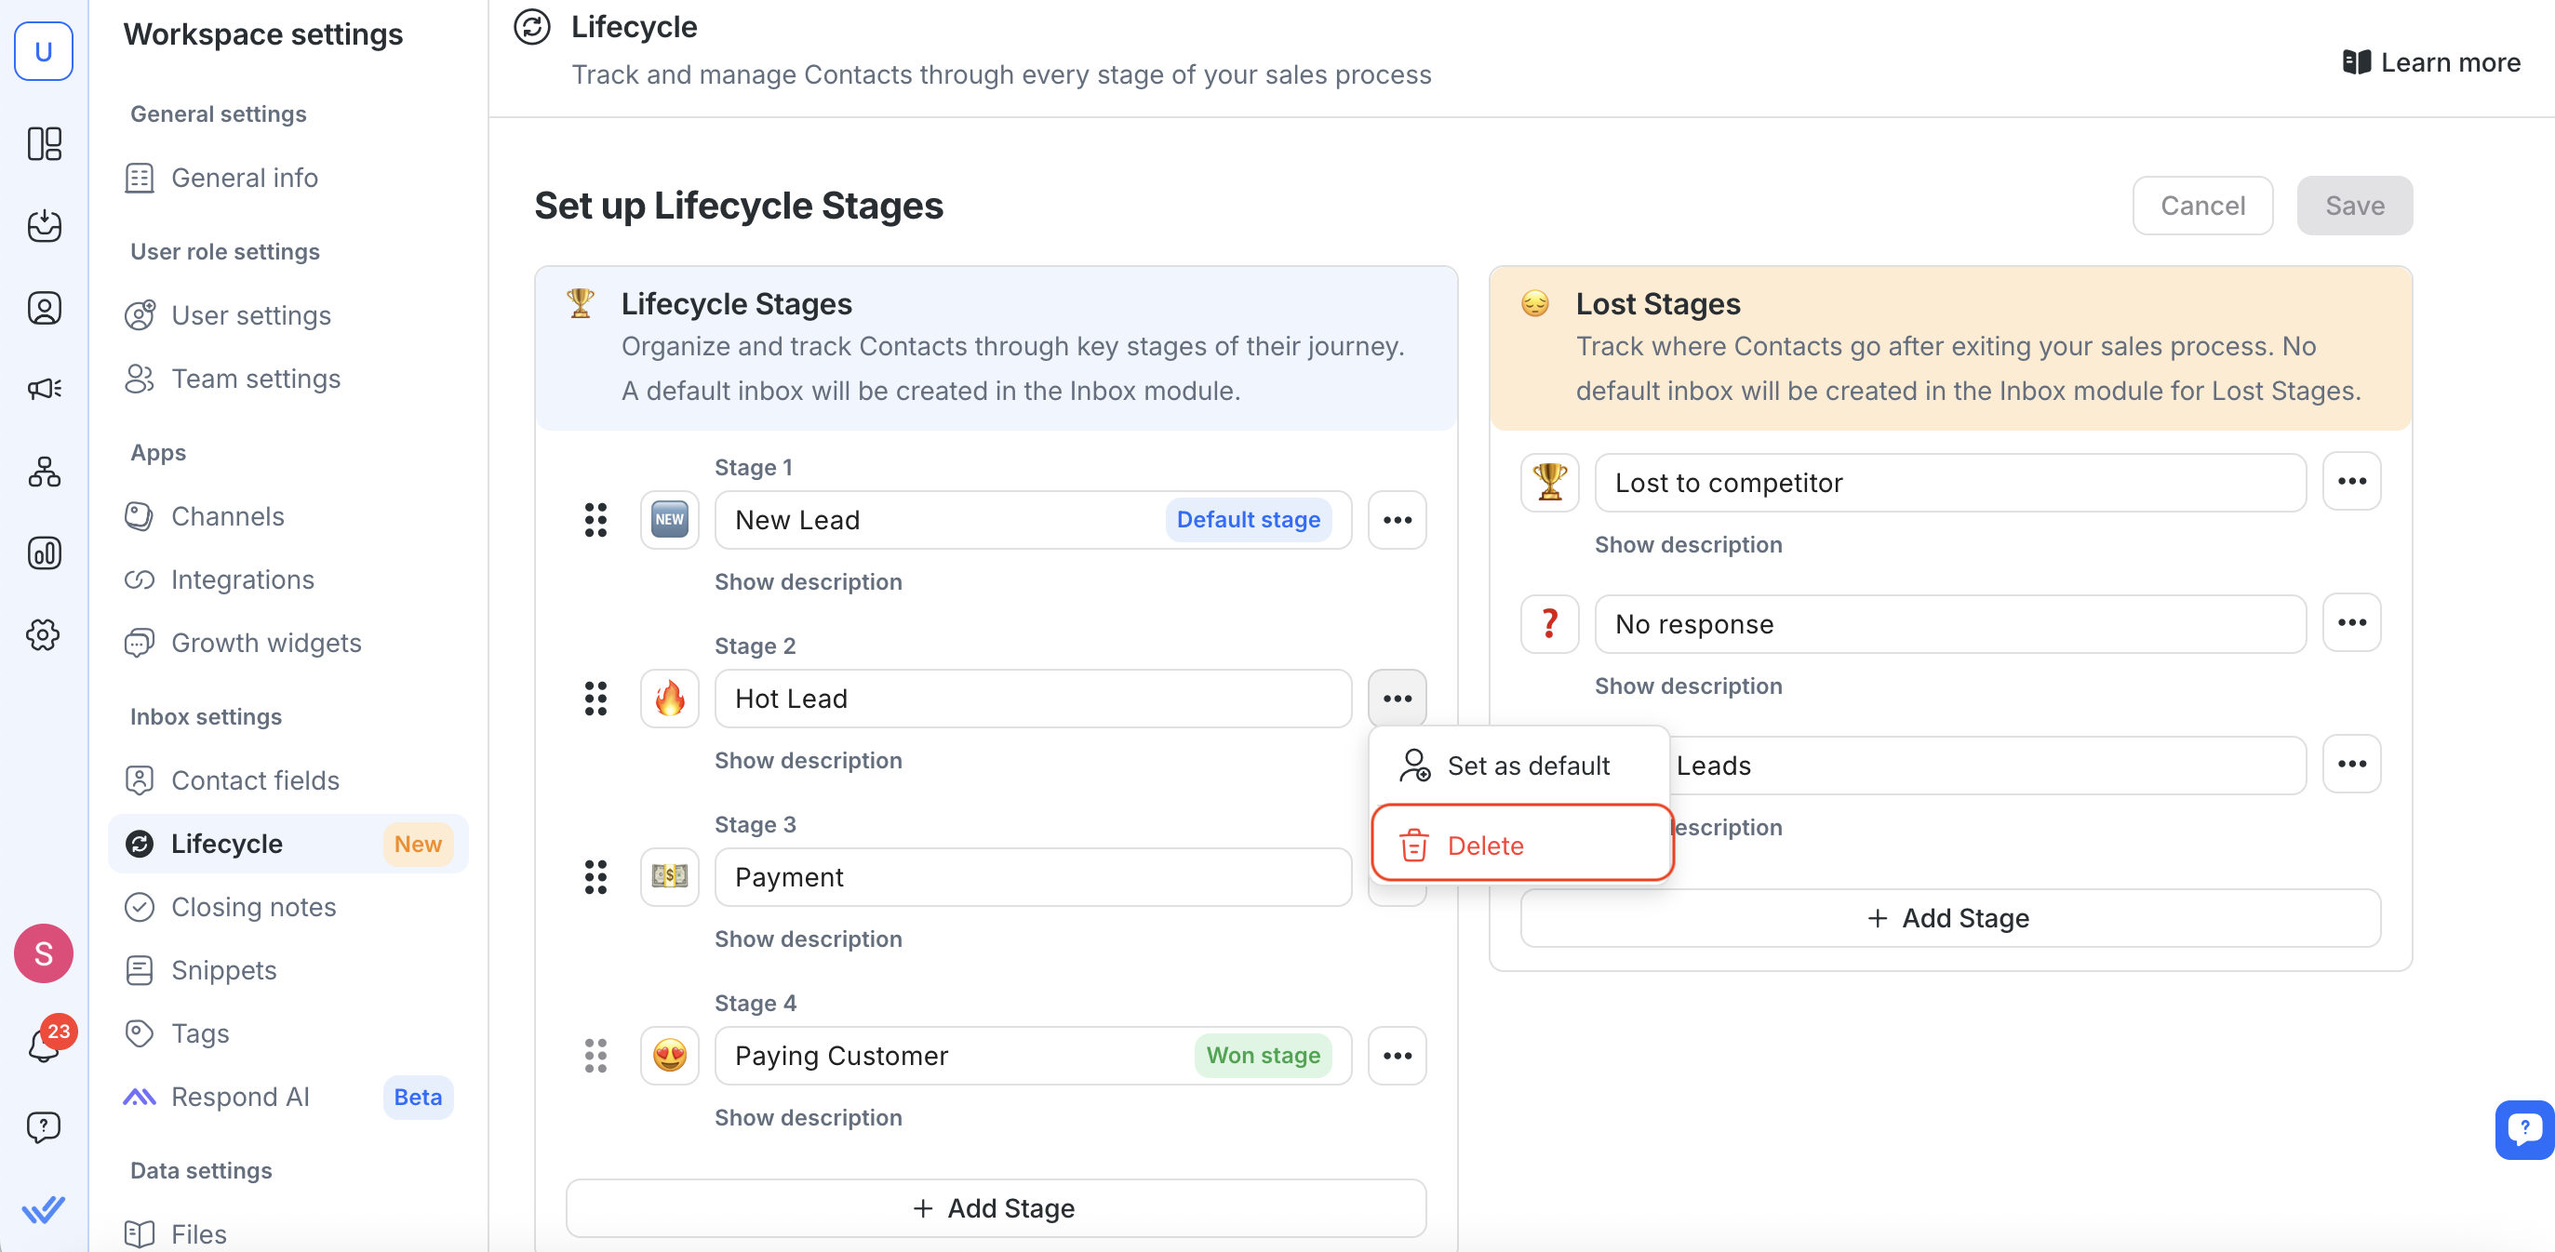Image resolution: width=2555 pixels, height=1252 pixels.
Task: Open the workflows icon in left sidebar
Action: 44,472
